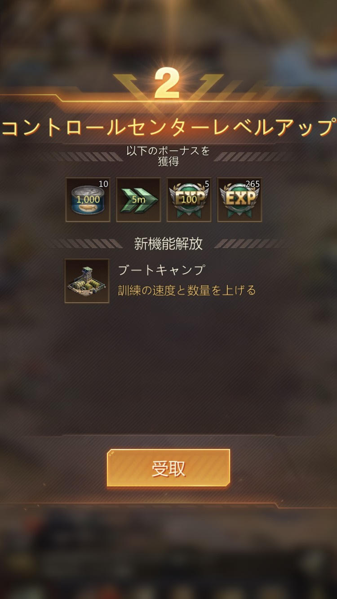Tap the ブートキャンプ feature name label
This screenshot has height=599, width=337.
pyautogui.click(x=162, y=270)
